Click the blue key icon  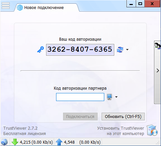pyautogui.click(x=40, y=50)
